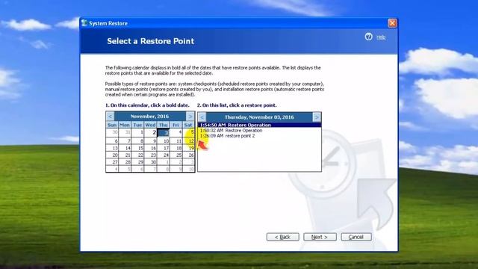Click November 29 on the calendar

[137, 162]
